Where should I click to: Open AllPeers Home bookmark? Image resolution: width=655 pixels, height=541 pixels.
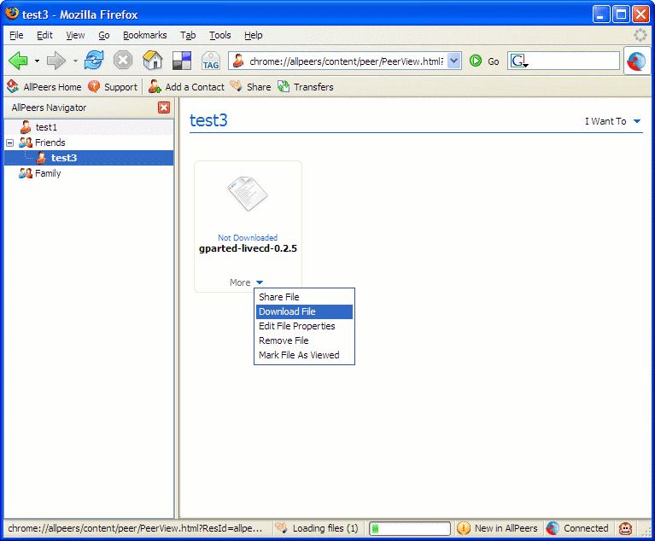(x=44, y=87)
